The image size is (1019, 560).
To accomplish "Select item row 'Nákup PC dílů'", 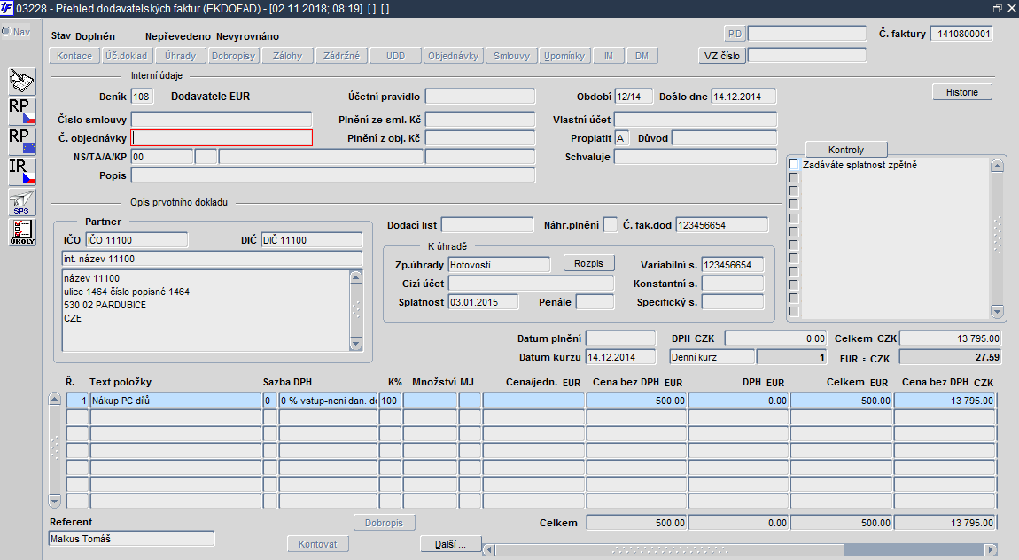I will point(175,401).
